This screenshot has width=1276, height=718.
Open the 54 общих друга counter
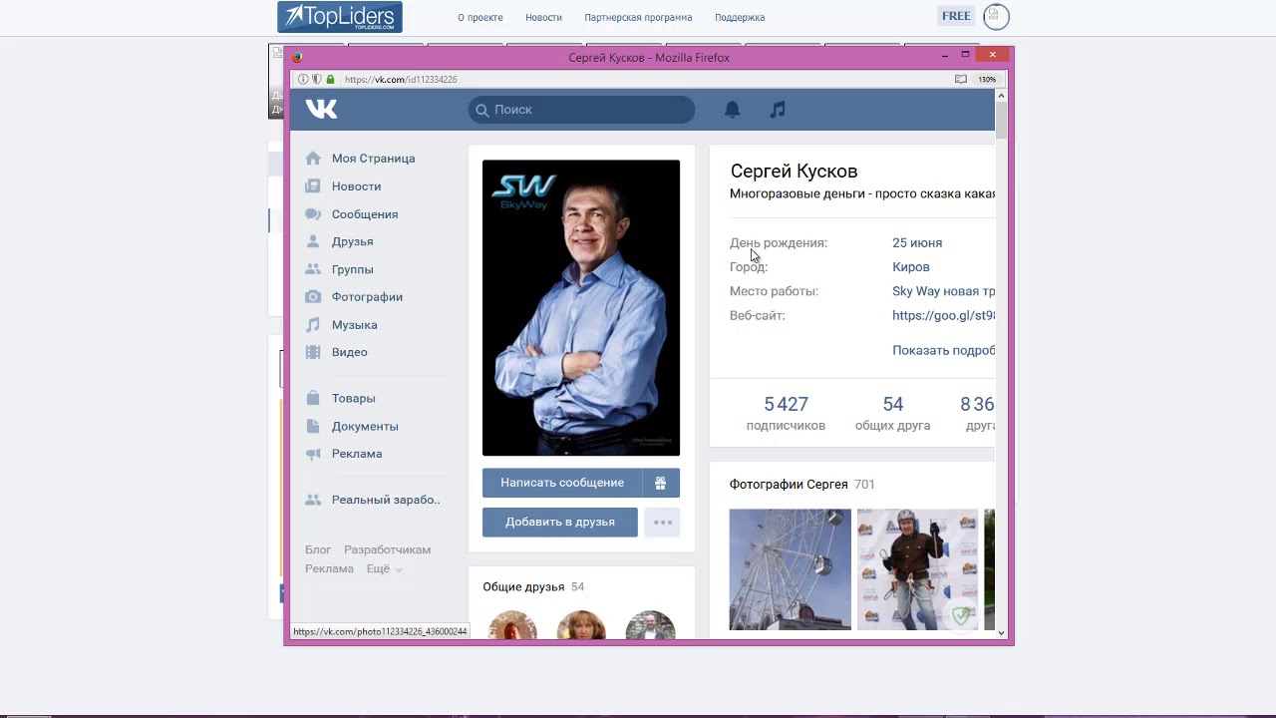tap(892, 413)
